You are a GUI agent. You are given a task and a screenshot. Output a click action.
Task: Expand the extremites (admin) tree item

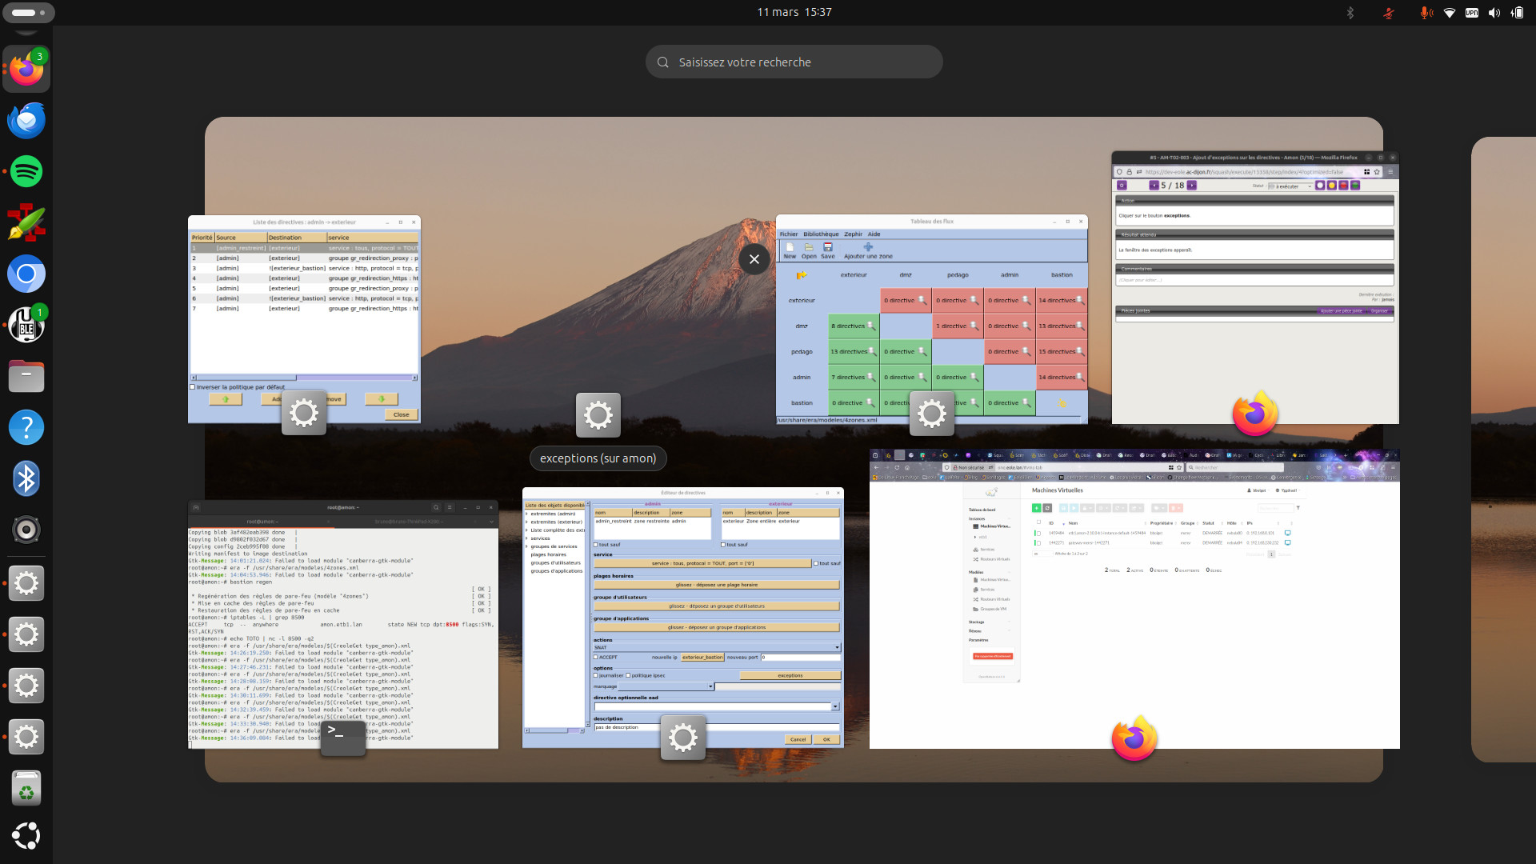[526, 514]
